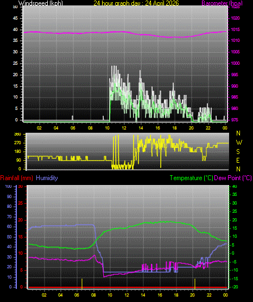Click the red 15 rainfall axis value

coord(21,237)
